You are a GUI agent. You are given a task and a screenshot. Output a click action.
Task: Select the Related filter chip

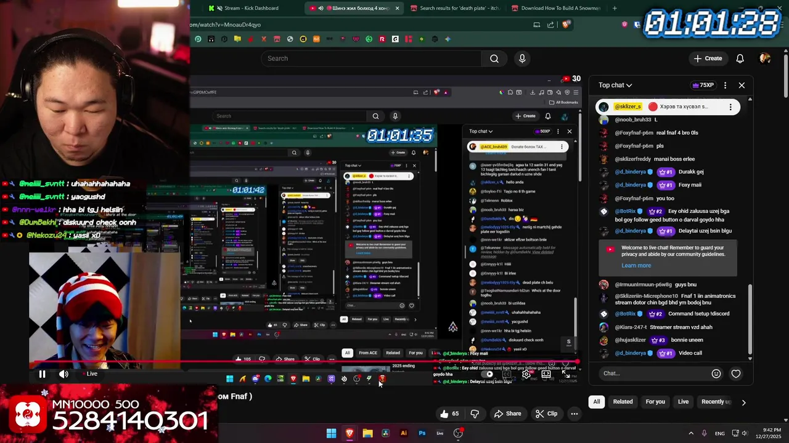tap(623, 402)
